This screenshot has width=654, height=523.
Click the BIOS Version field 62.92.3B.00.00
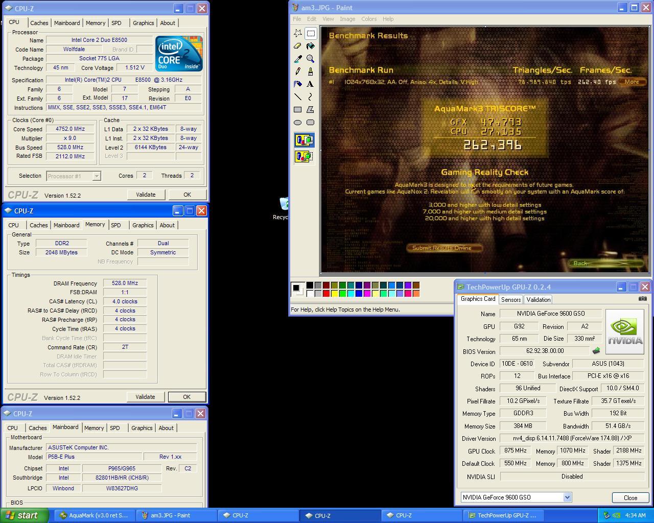545,351
